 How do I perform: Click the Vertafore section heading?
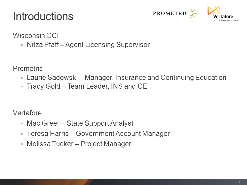coord(27,113)
